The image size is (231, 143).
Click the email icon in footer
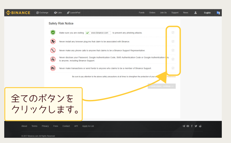(188, 126)
